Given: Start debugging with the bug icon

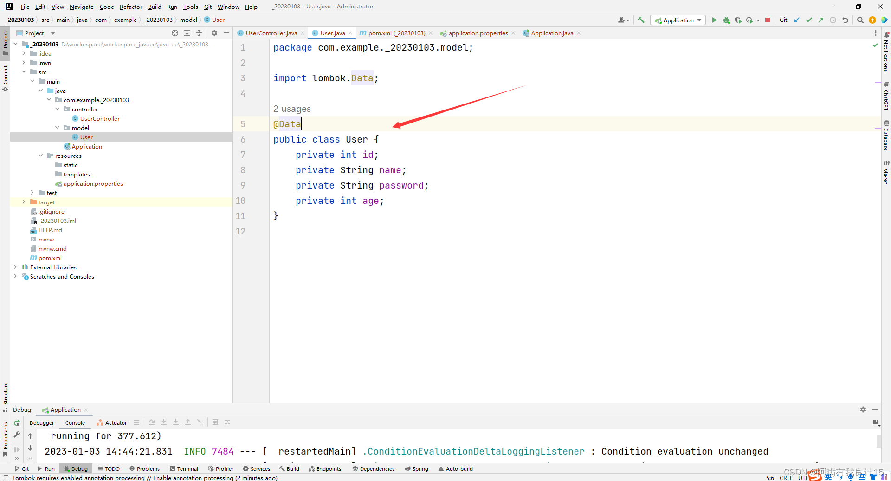Looking at the screenshot, I should [726, 20].
